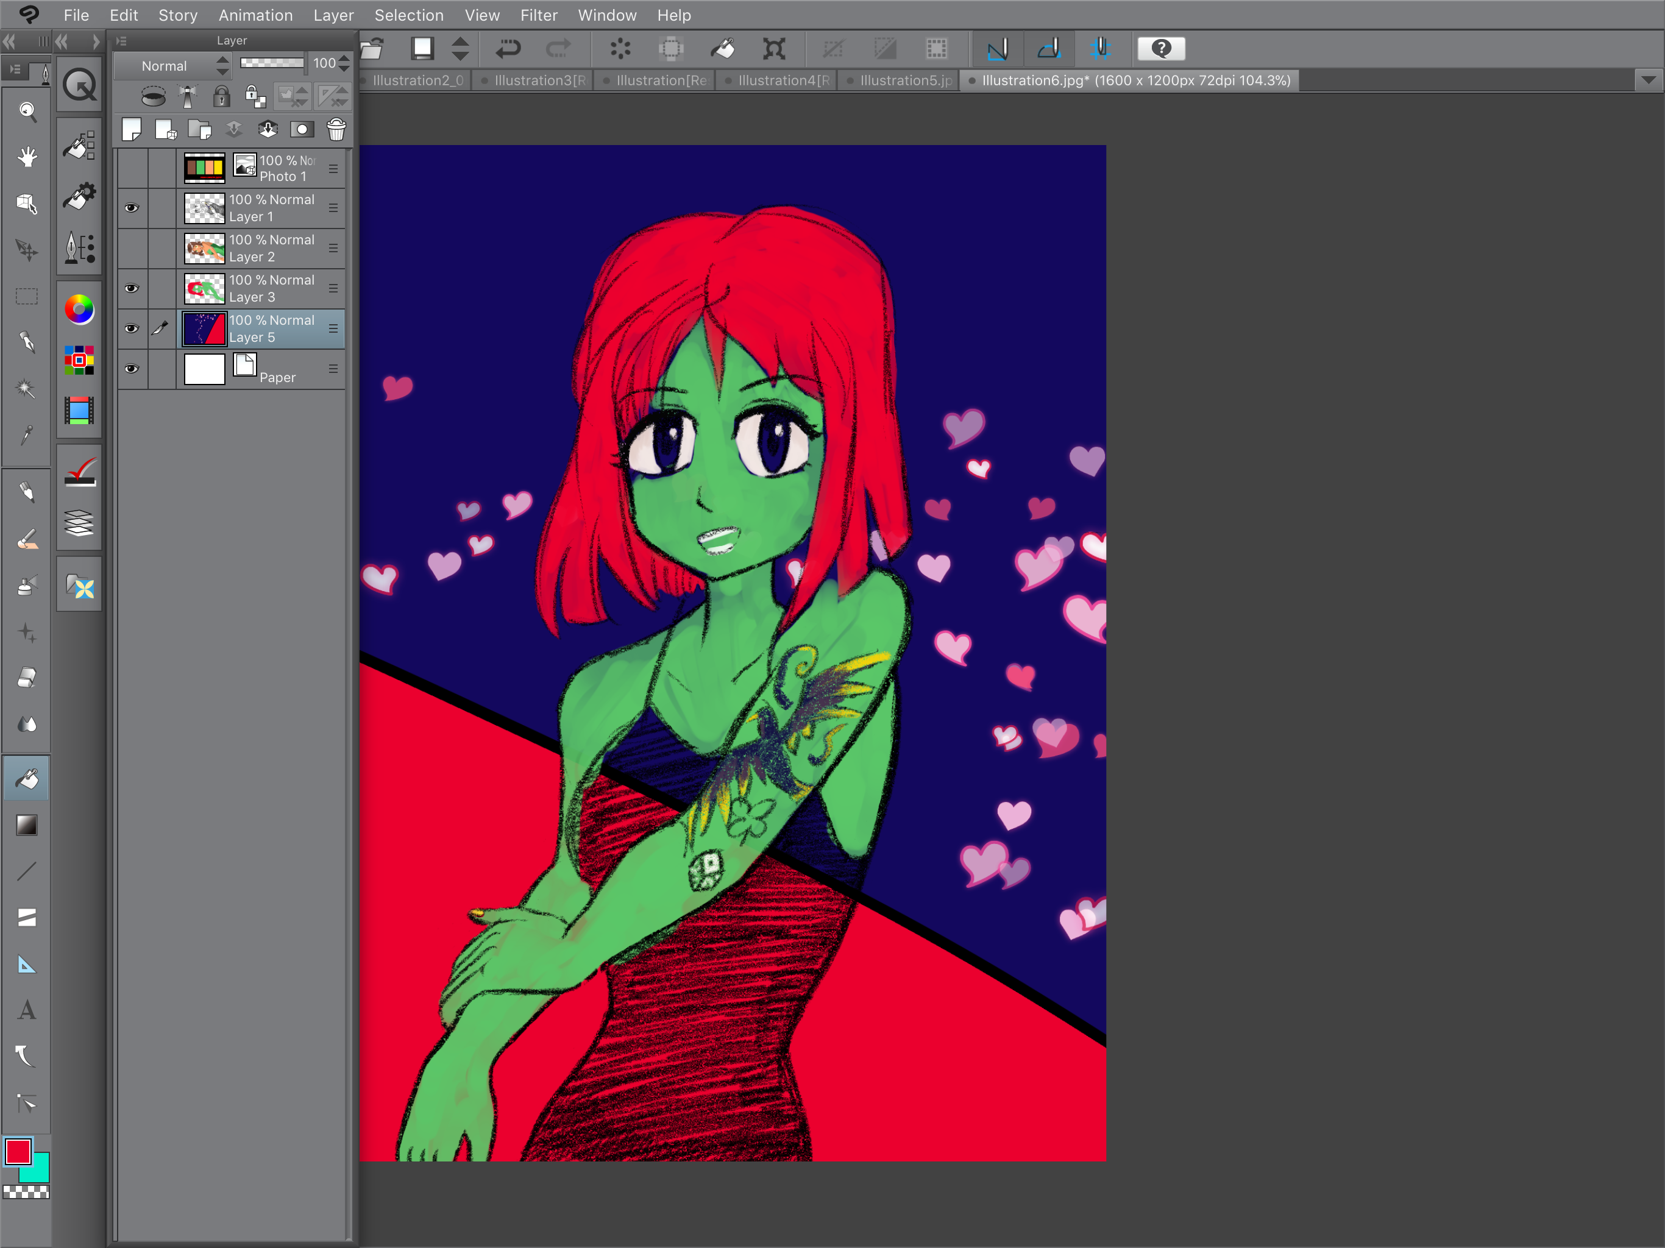This screenshot has width=1665, height=1248.
Task: Open the Sub Tool palette
Action: coord(80,145)
